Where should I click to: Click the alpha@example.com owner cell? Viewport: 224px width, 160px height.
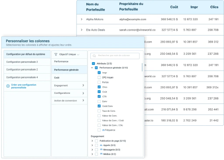[x=133, y=19]
